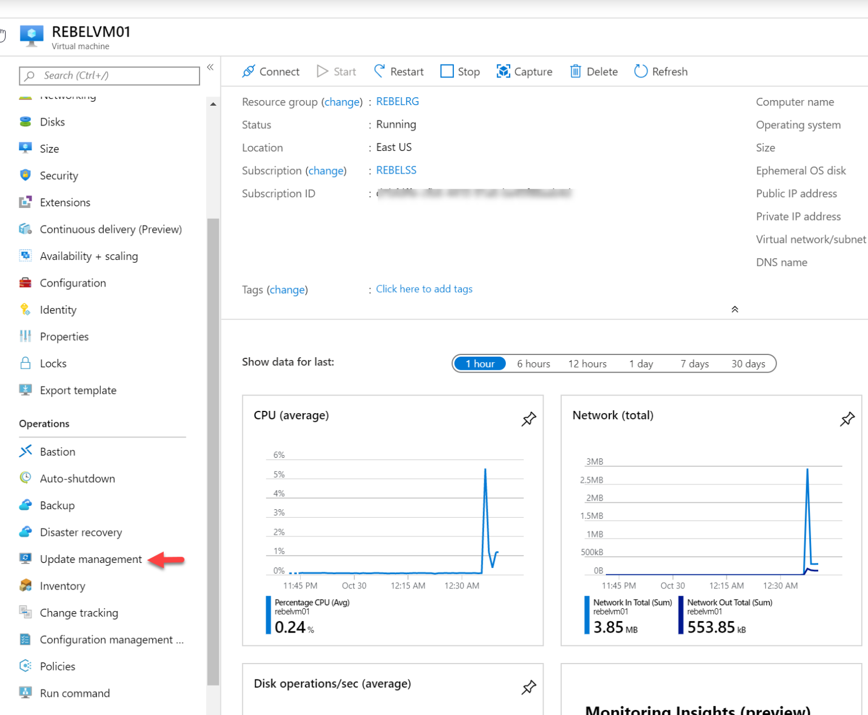Click the Capture icon
Screen dimensions: 868x715
[524, 71]
